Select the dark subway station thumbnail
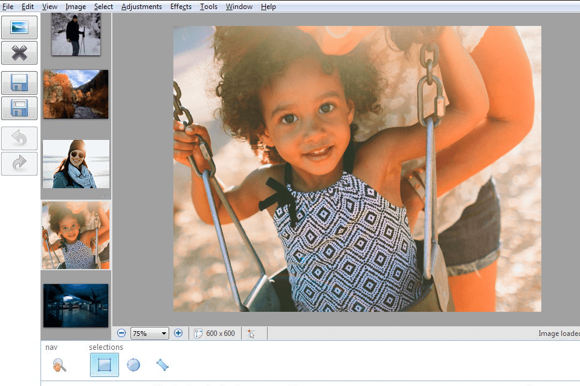This screenshot has height=386, width=580. pyautogui.click(x=75, y=305)
